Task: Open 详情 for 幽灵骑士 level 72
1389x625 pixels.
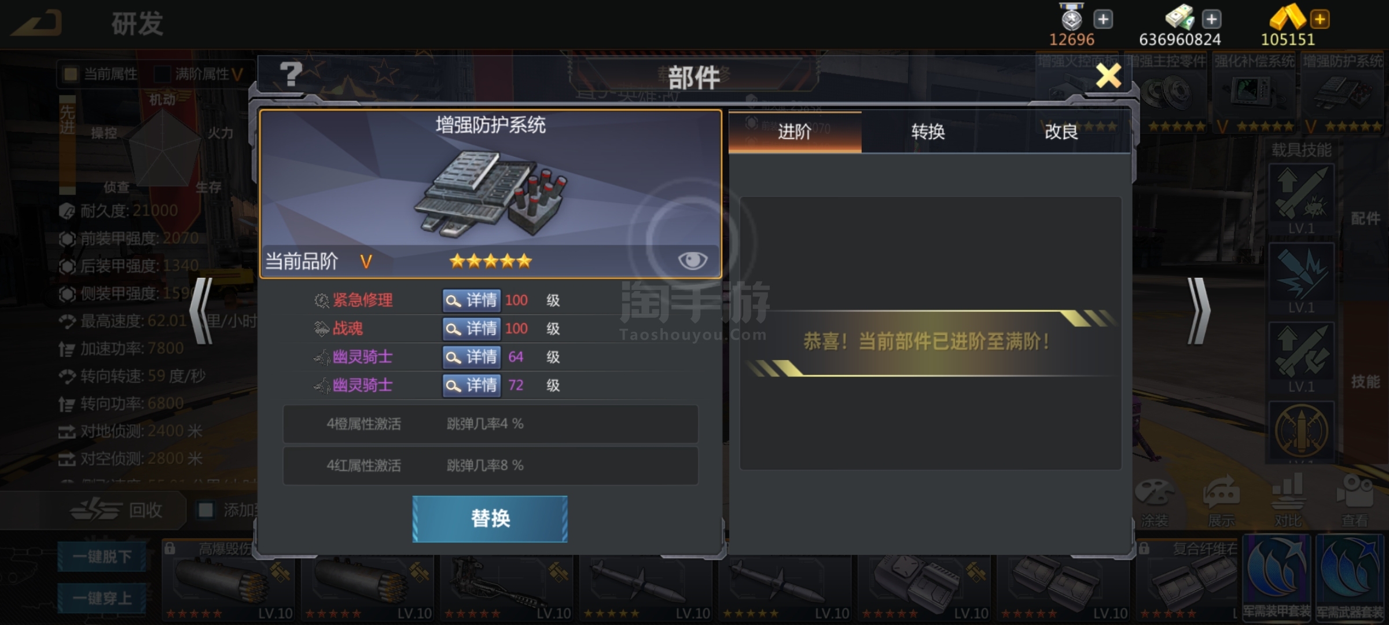Action: click(472, 385)
